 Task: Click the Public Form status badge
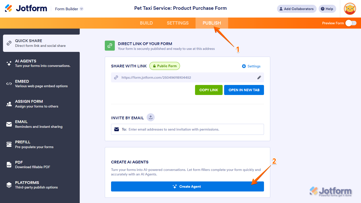point(165,66)
